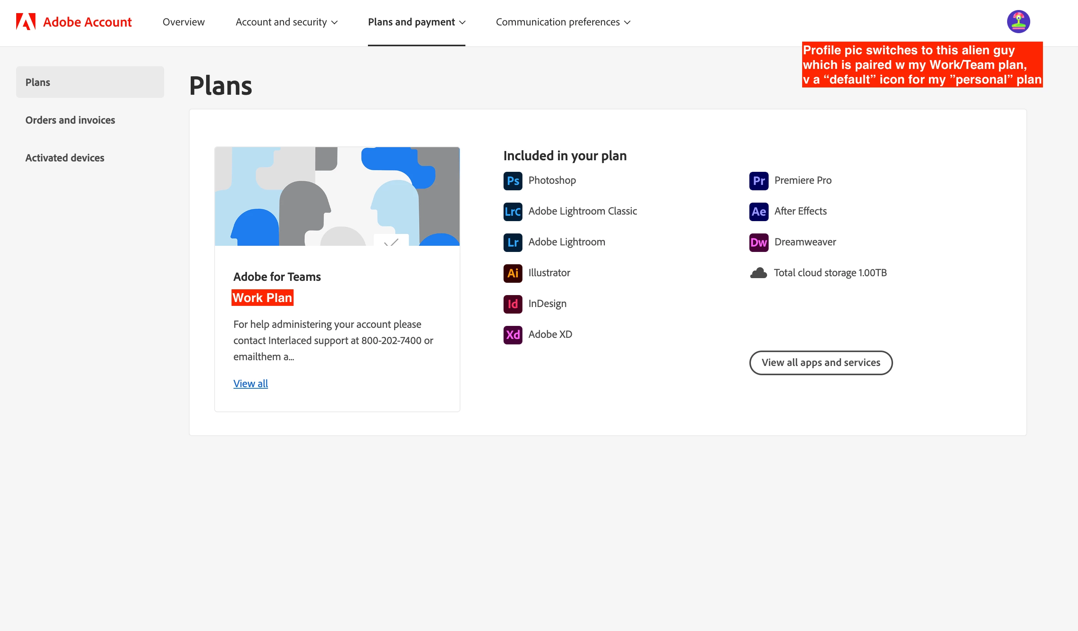This screenshot has width=1078, height=631.
Task: Click the Adobe logo in header
Action: (26, 22)
